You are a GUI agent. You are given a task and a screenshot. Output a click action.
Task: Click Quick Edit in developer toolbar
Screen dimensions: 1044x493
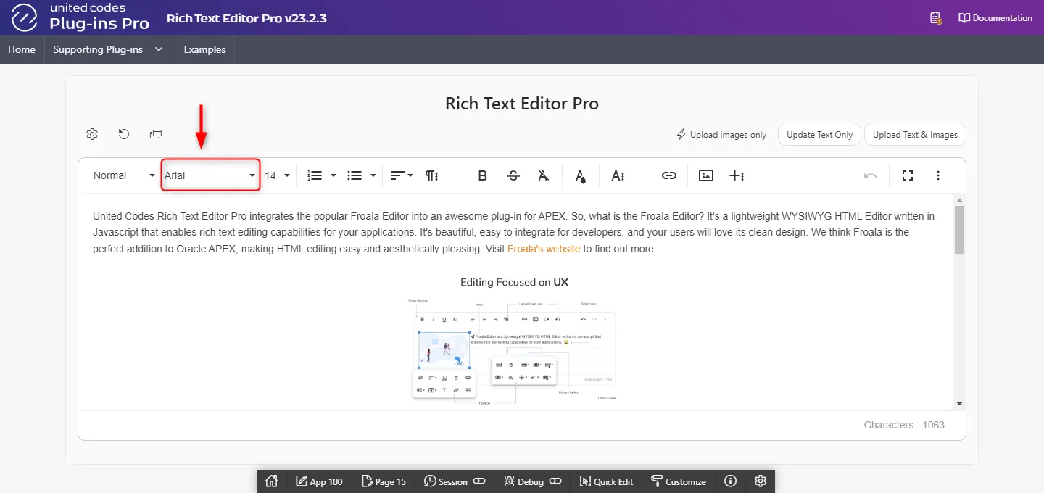coord(606,481)
